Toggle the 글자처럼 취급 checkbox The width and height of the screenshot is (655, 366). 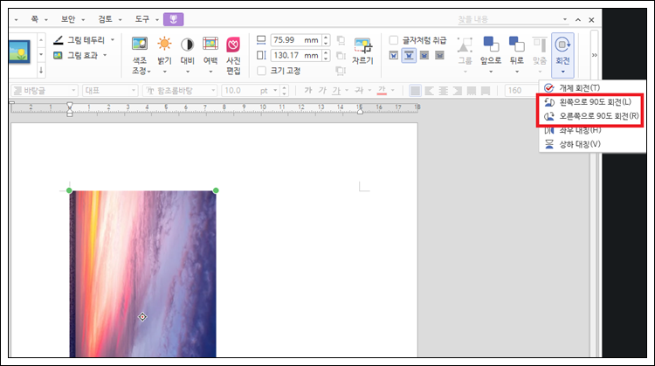pyautogui.click(x=394, y=40)
